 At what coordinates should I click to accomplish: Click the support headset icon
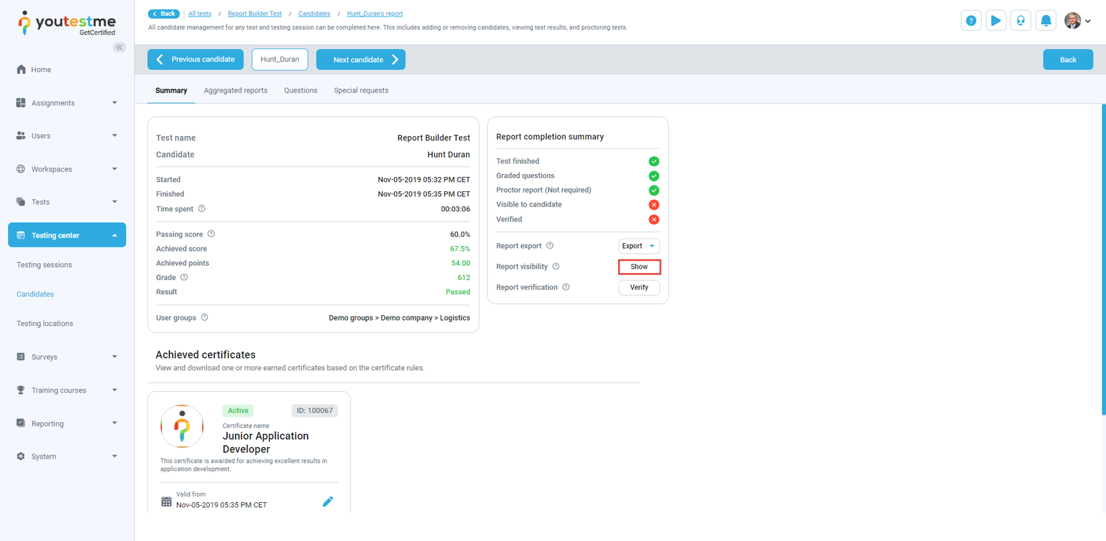pos(1020,21)
